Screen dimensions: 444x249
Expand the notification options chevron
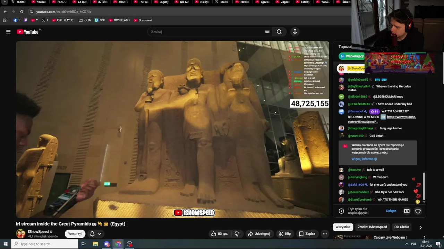coord(99,234)
